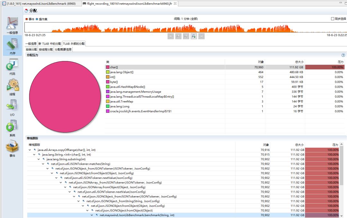The height and width of the screenshot is (218, 347).
Task: Collapse the net.sf.json.JSONTokener.matches node
Action: point(43,164)
